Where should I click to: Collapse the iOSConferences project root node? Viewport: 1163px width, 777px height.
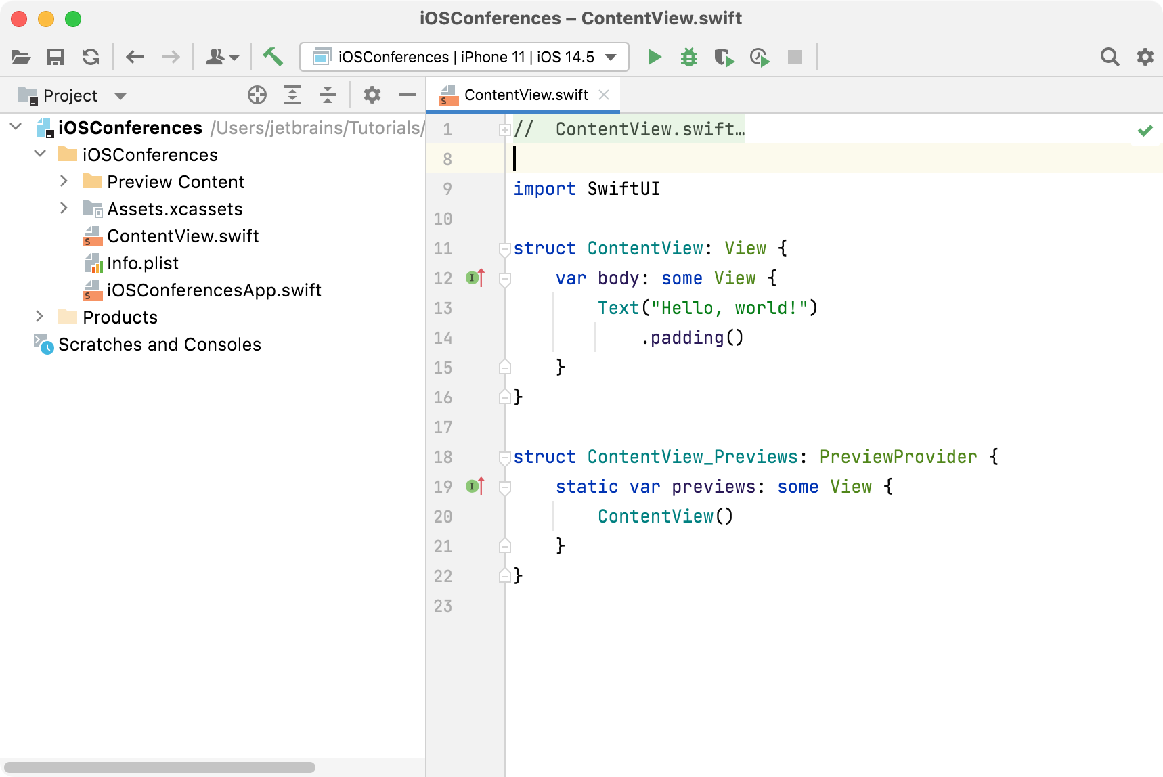click(x=16, y=127)
